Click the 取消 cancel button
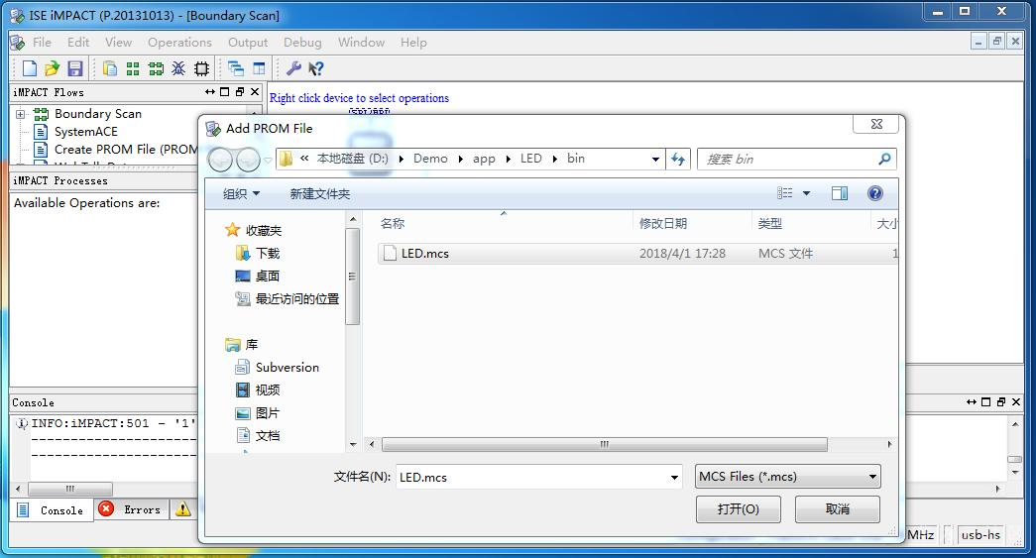Image resolution: width=1036 pixels, height=558 pixels. (x=837, y=509)
